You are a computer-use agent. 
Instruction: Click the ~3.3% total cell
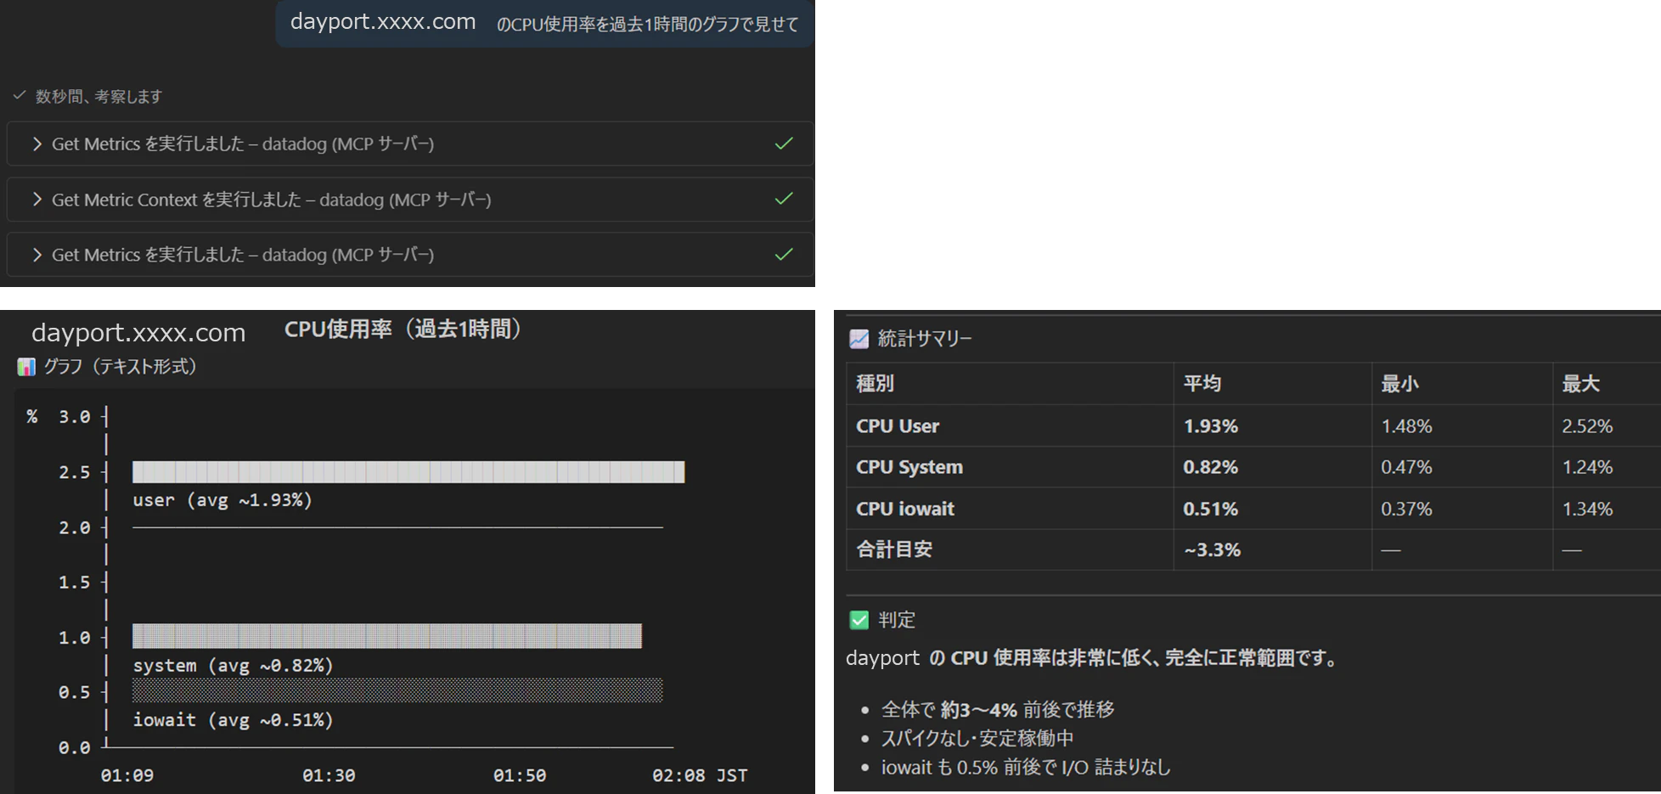[x=1213, y=550]
